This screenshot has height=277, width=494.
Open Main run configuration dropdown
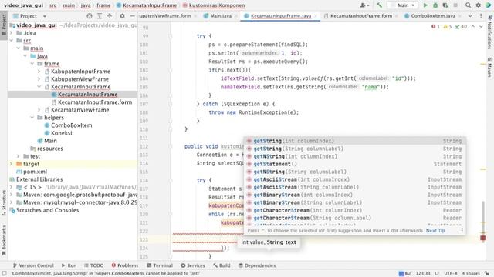[x=403, y=5]
